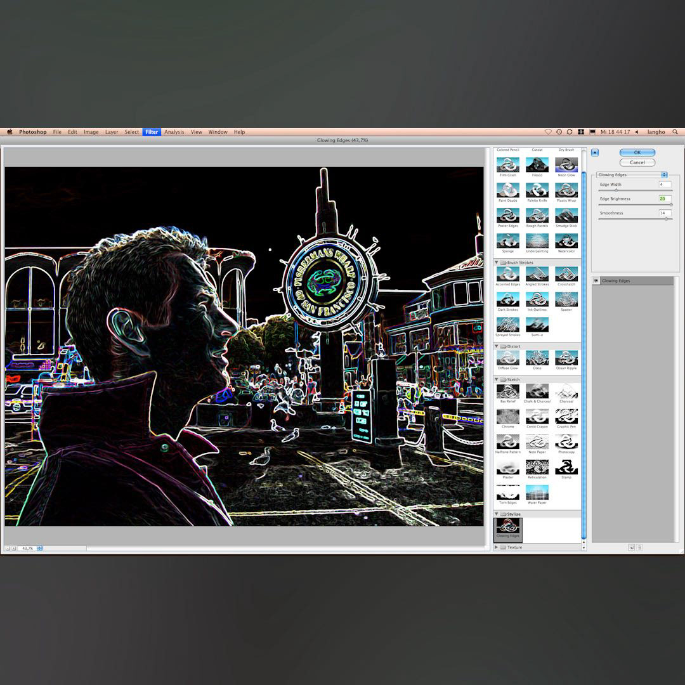Open the zoom percentage dropdown arrows
685x685 pixels.
pyautogui.click(x=39, y=548)
